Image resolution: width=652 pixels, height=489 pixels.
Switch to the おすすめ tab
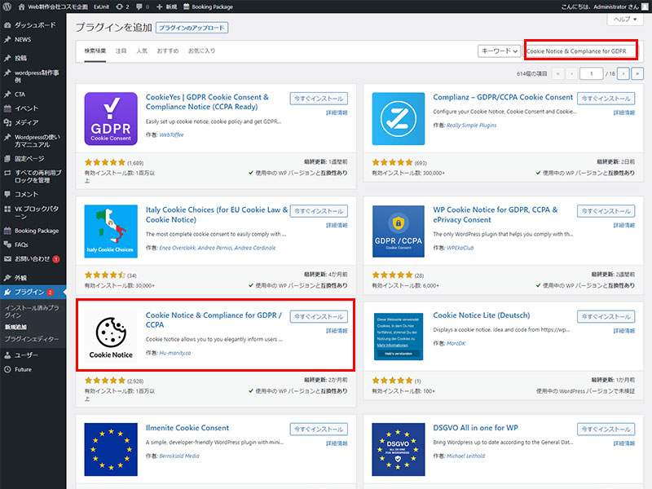(167, 51)
